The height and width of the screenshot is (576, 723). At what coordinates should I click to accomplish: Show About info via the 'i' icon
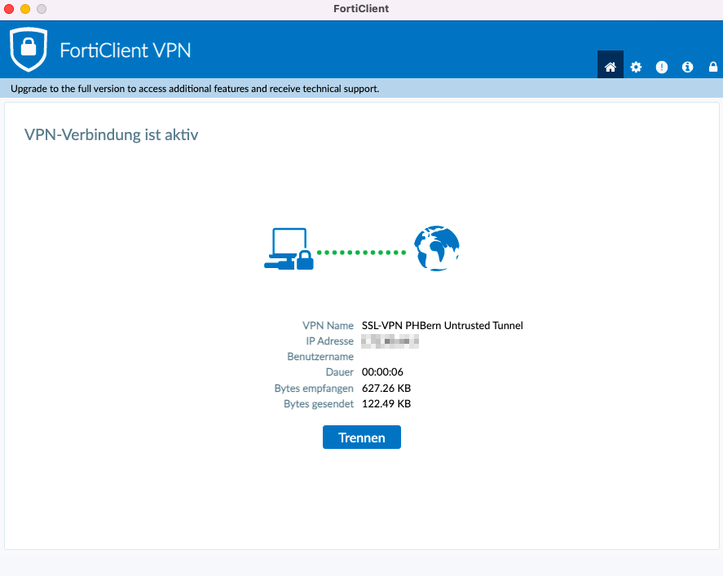[687, 67]
